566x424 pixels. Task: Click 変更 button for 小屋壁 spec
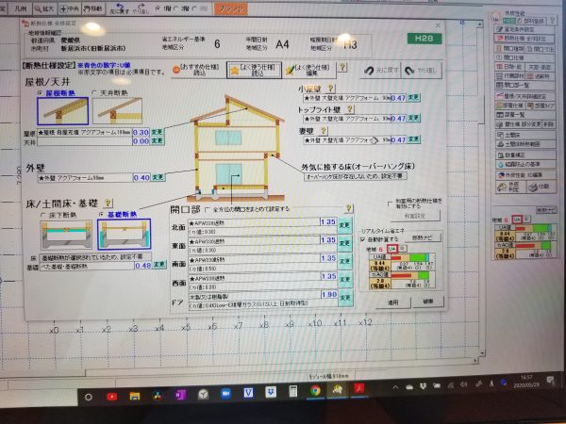pos(414,97)
